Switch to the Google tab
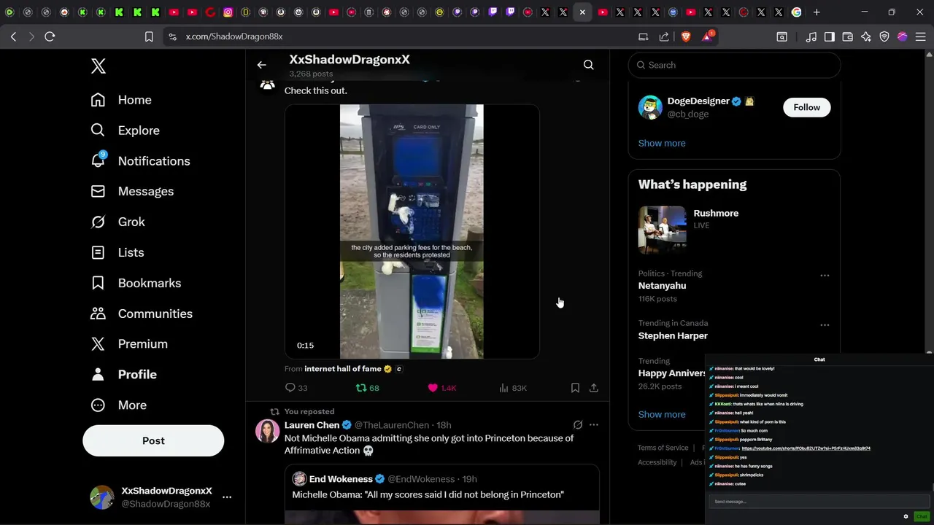This screenshot has width=934, height=525. (x=796, y=12)
